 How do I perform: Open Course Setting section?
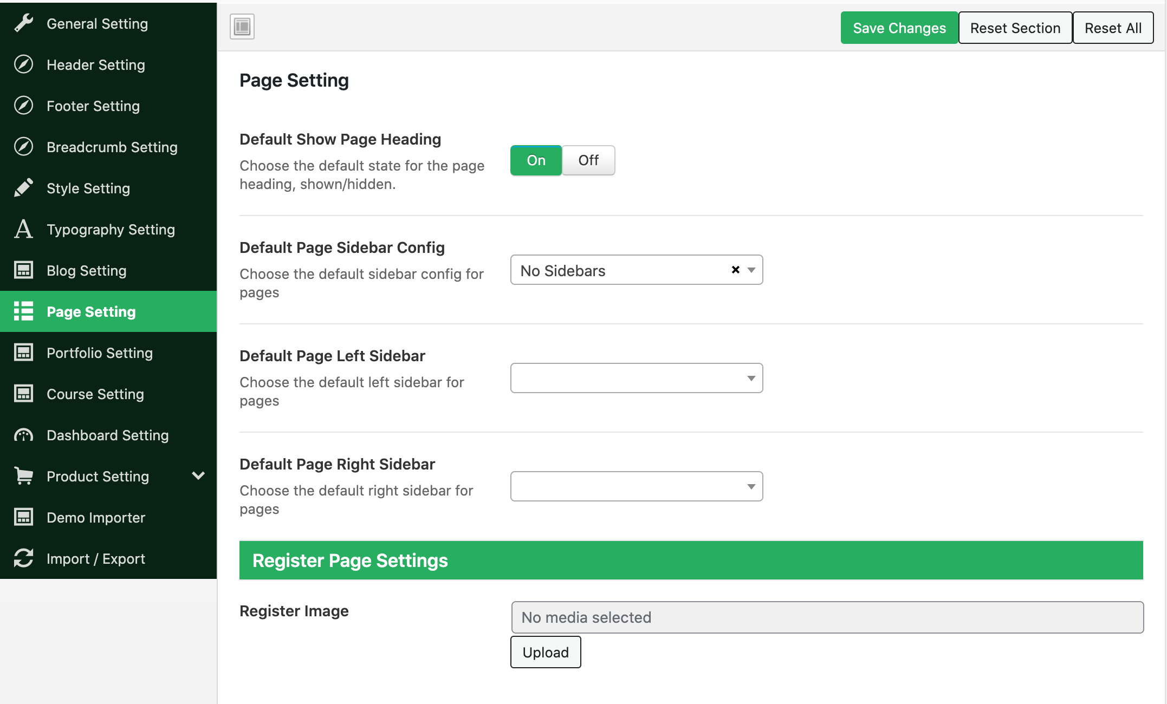tap(108, 394)
